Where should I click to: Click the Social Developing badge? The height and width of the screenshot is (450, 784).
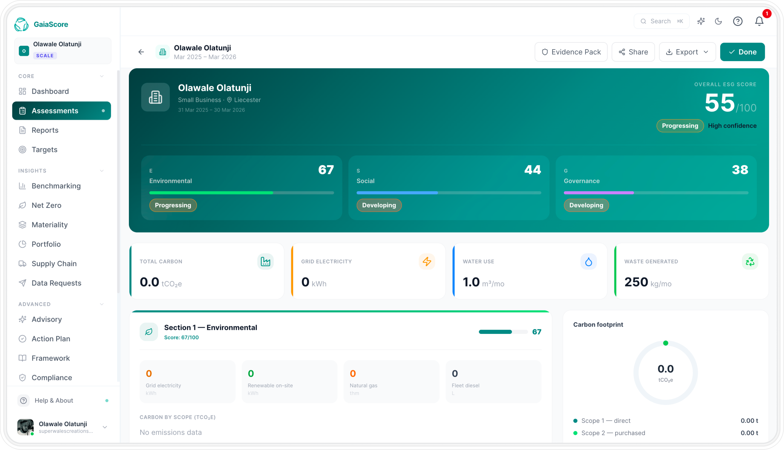(x=379, y=205)
